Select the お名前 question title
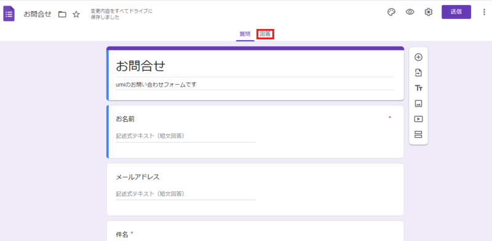Screen dimensions: 492x241 point(125,119)
